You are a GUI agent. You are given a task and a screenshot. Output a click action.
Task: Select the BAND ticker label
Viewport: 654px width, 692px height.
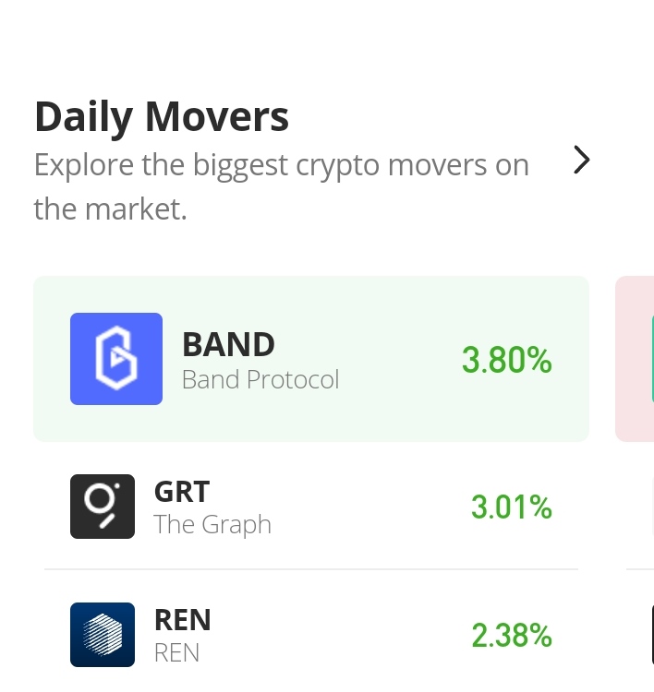(x=228, y=345)
